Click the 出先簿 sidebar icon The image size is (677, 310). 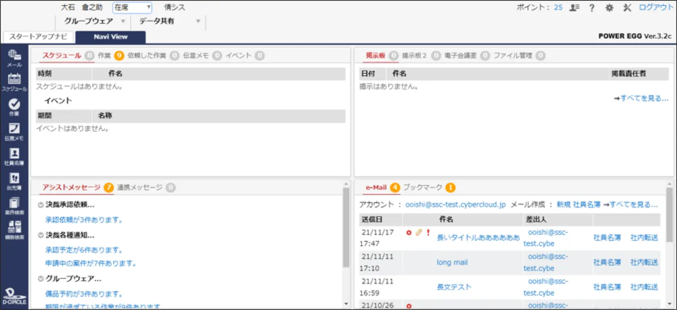[14, 178]
